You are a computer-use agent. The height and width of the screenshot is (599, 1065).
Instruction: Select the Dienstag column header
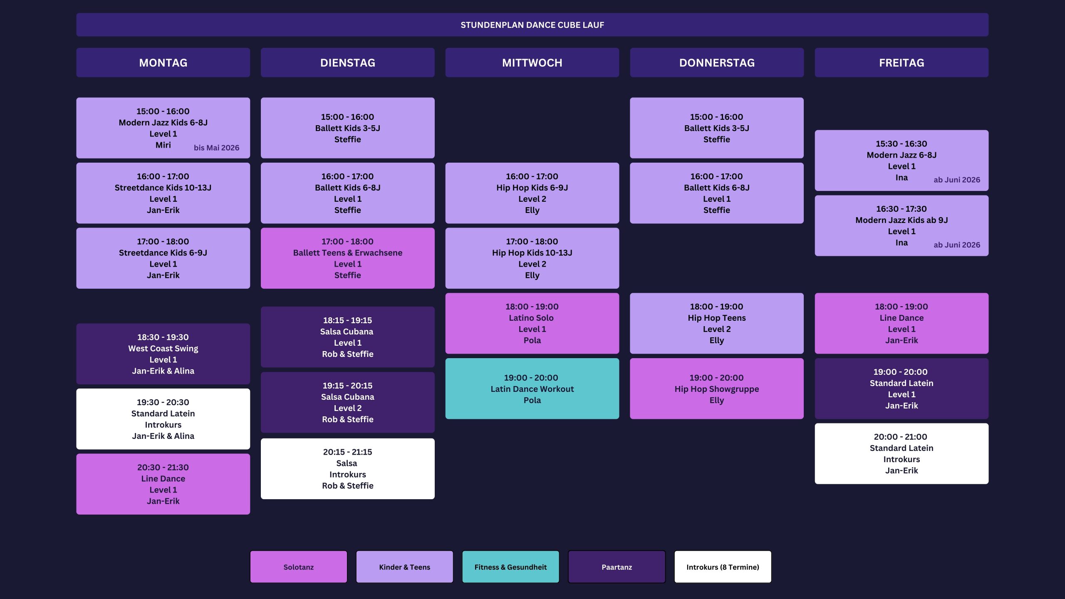347,62
